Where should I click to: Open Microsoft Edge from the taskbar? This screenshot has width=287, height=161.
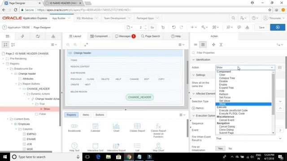click(98, 157)
